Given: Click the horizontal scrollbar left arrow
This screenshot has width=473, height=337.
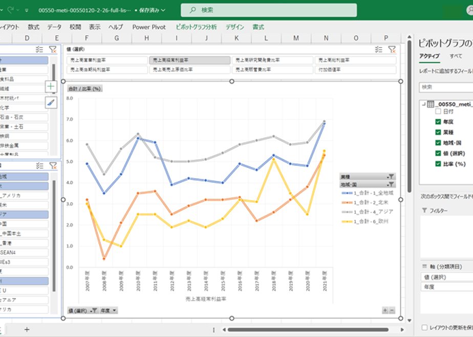Looking at the screenshot, I should coord(224,330).
